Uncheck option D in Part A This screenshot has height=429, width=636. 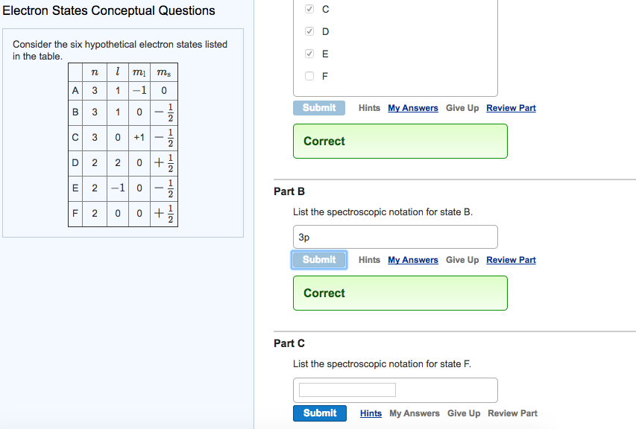[310, 31]
